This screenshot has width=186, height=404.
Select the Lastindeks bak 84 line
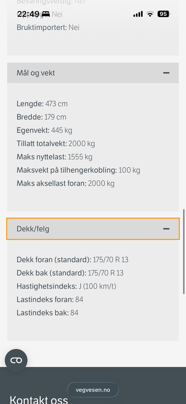click(x=47, y=313)
